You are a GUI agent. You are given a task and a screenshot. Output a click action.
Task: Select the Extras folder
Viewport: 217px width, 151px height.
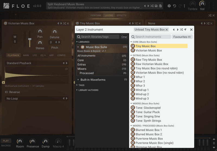pos(102,64)
